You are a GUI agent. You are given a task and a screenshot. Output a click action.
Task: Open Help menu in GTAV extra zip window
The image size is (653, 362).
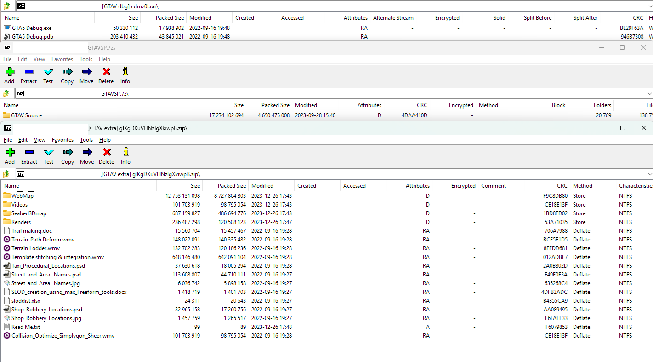[105, 140]
